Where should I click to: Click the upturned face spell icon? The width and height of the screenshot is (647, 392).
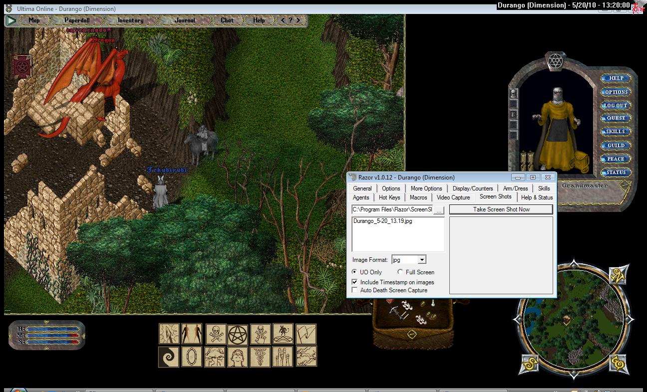pyautogui.click(x=238, y=357)
